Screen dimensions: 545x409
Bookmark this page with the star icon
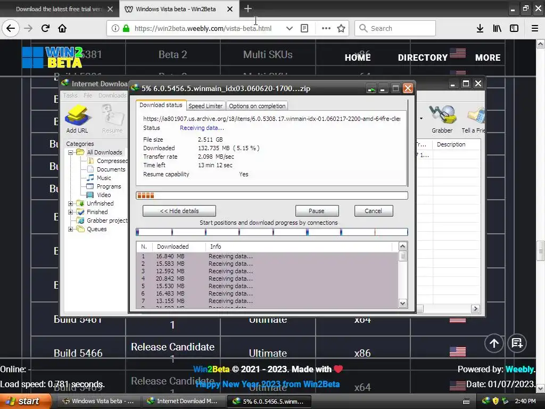341,28
